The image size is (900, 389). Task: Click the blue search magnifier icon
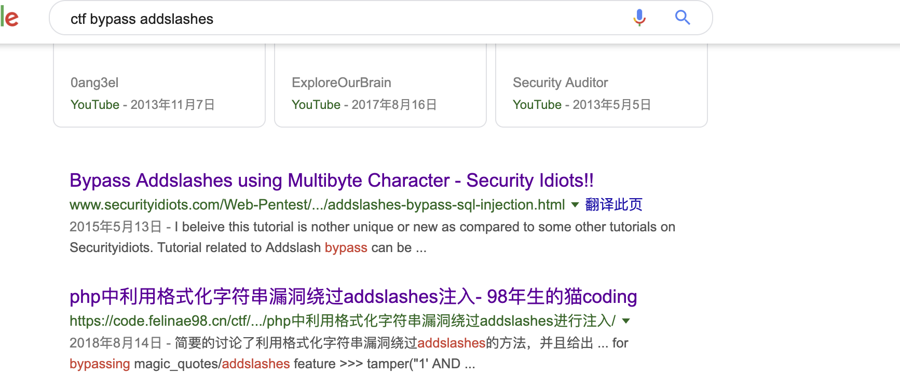tap(683, 18)
